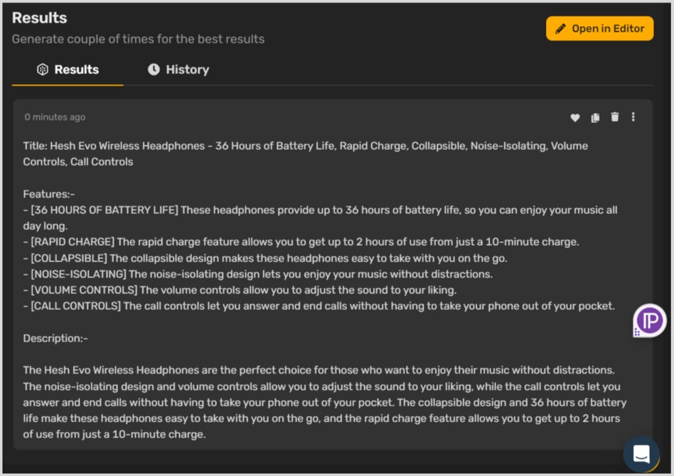674x476 pixels.
Task: Click the pencil icon in Open in Editor
Action: [x=559, y=28]
